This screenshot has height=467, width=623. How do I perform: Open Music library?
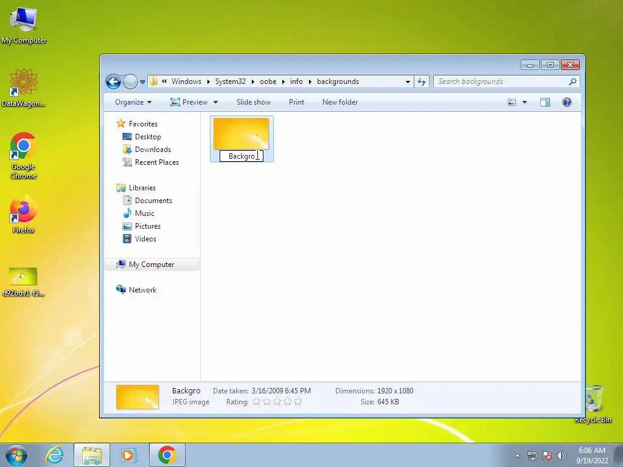(139, 213)
